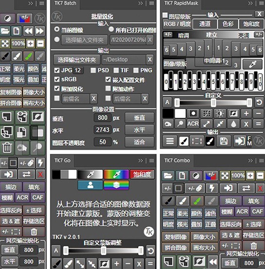Click the green brush icon in left panel
The height and width of the screenshot is (269, 265).
[29, 56]
